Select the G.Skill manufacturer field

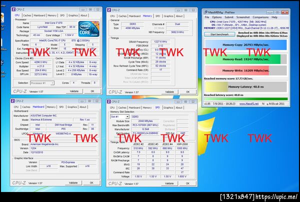pyautogui.click(x=145, y=129)
